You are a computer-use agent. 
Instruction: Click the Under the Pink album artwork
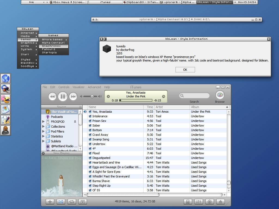point(62,176)
